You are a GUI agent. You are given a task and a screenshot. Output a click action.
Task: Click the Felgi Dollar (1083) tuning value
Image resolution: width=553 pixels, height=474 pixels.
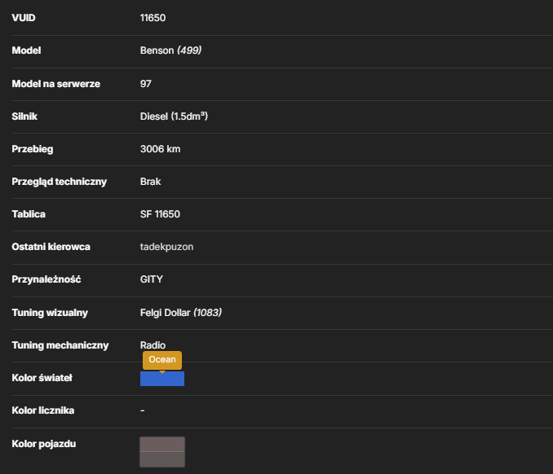point(181,313)
